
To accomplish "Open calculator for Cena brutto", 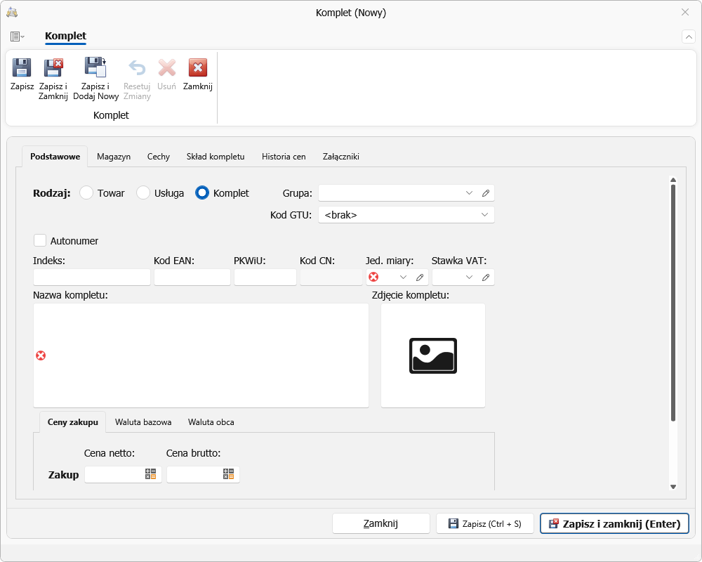I will coord(228,474).
